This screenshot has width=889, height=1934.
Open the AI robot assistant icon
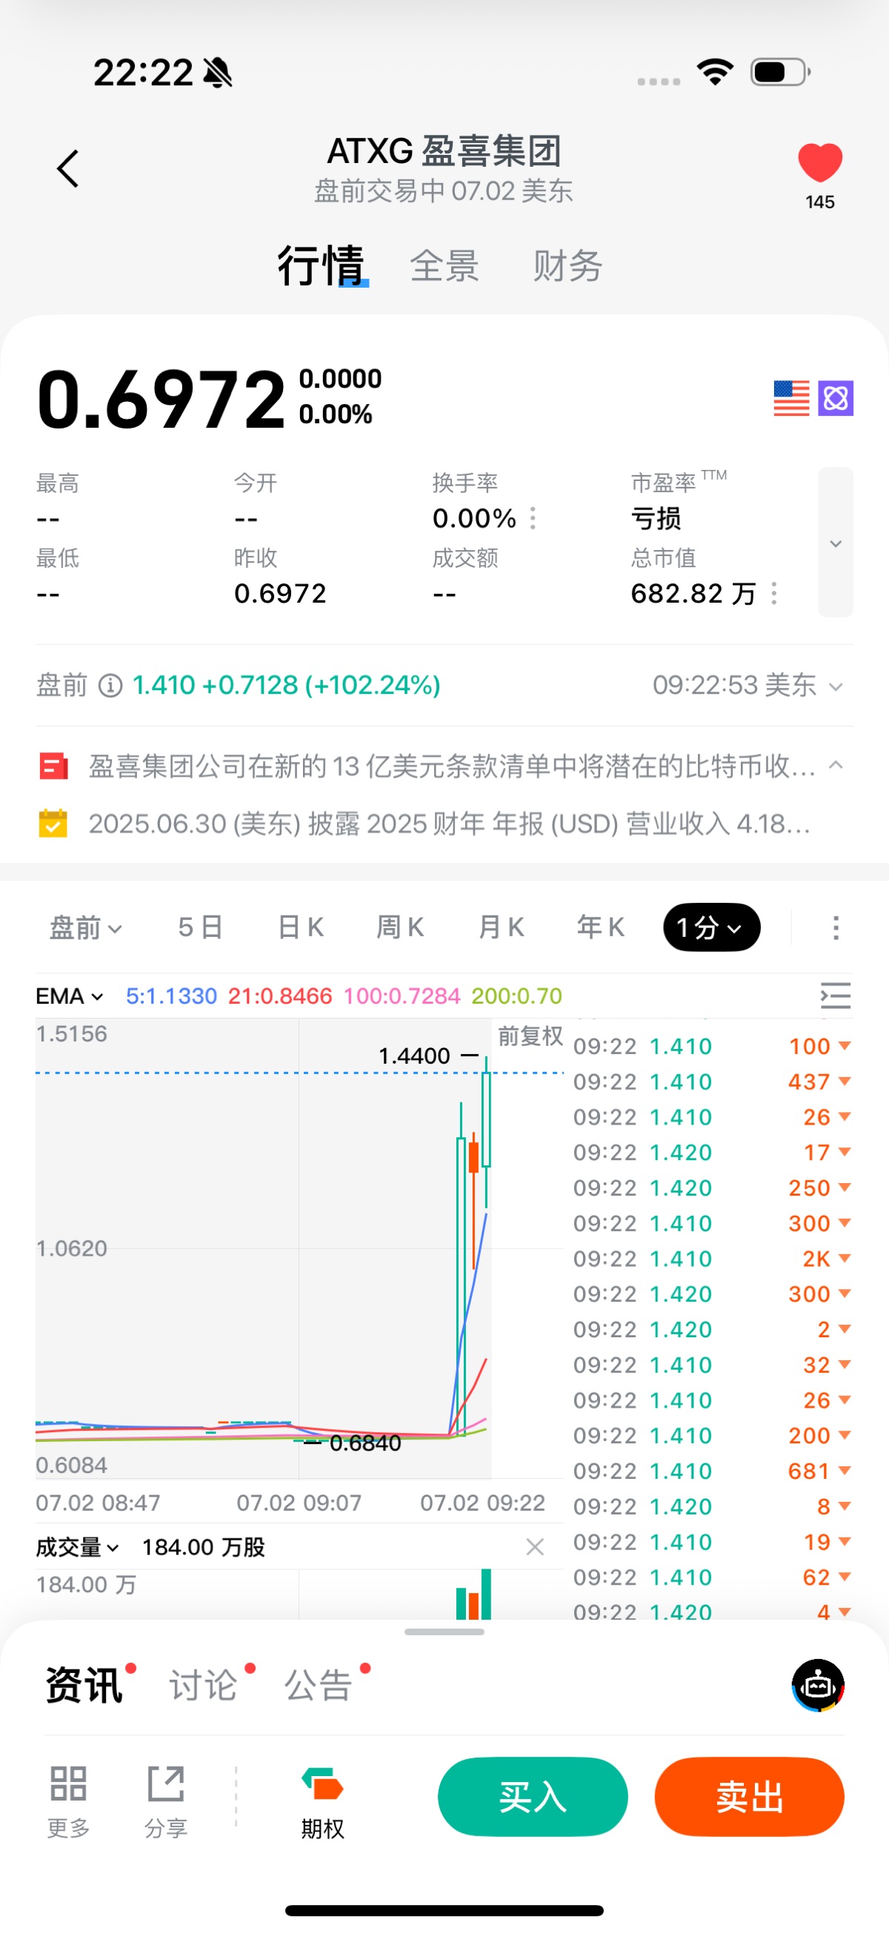[x=818, y=1686]
